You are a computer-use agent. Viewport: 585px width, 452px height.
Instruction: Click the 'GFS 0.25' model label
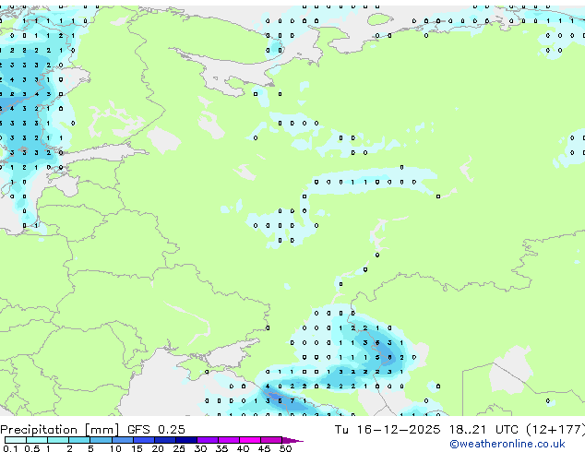click(156, 430)
